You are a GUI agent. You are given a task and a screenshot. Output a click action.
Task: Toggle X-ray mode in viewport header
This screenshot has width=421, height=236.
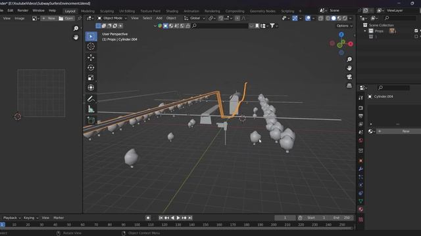[x=320, y=18]
